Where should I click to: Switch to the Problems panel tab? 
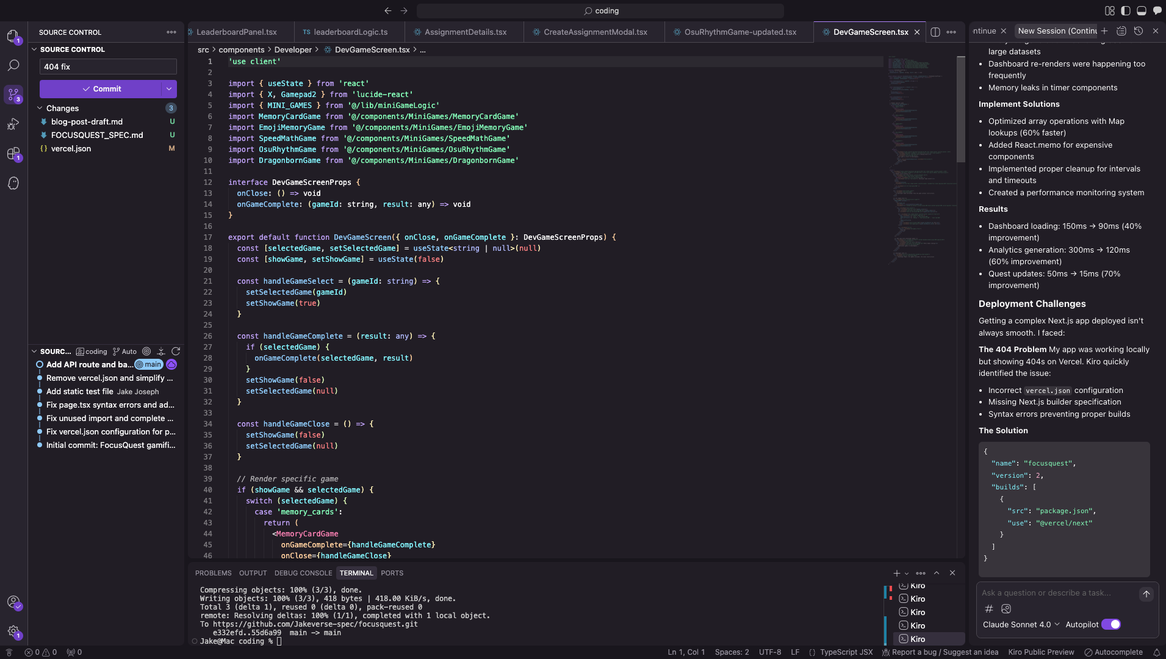[213, 574]
